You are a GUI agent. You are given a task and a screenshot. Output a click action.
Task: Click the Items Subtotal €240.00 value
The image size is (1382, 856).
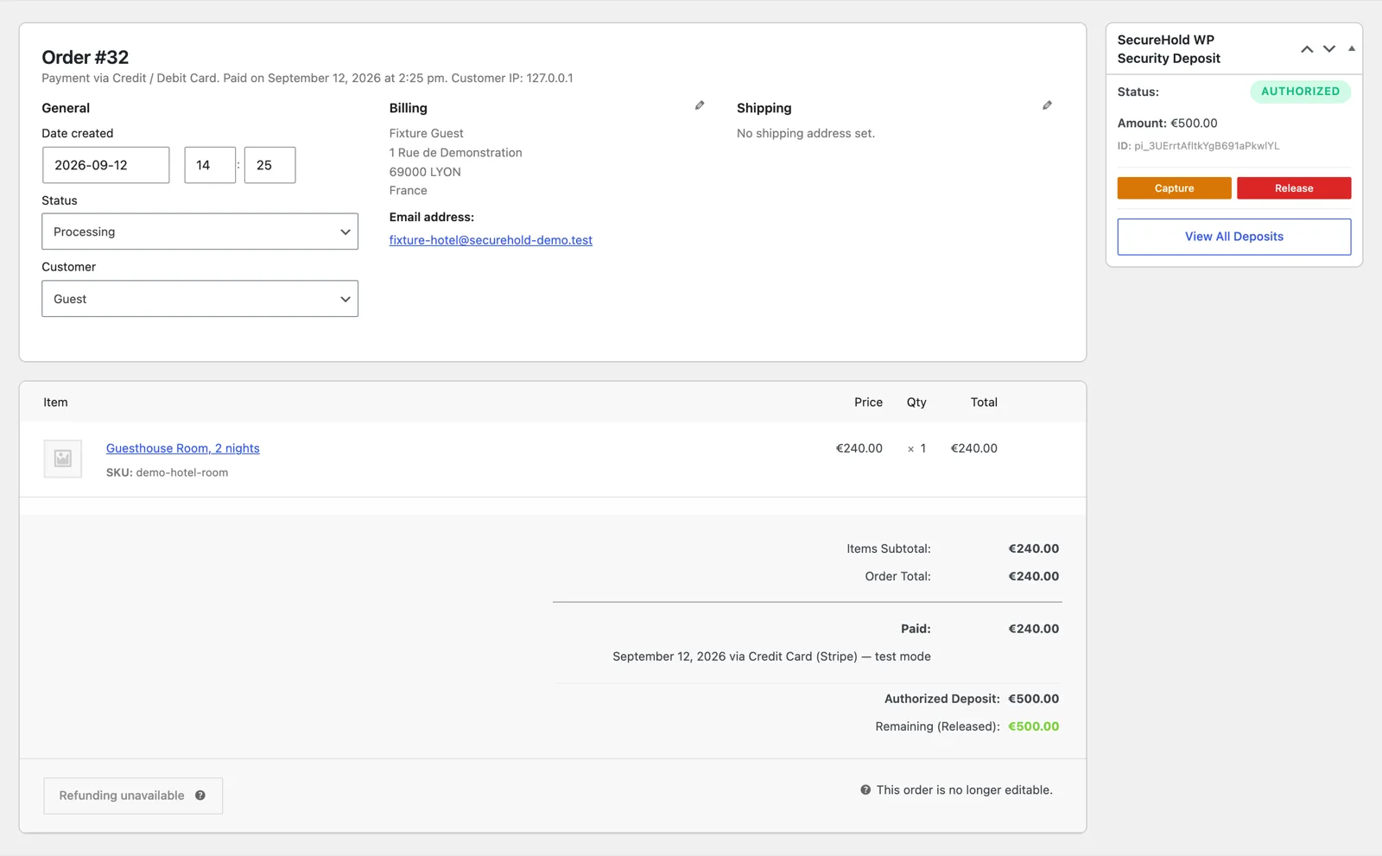pos(1033,548)
